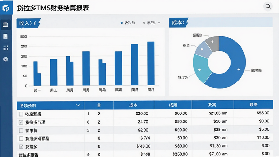The image size is (279, 157).
Task: Click the tallest bar in the income chart
Action: click(151, 63)
